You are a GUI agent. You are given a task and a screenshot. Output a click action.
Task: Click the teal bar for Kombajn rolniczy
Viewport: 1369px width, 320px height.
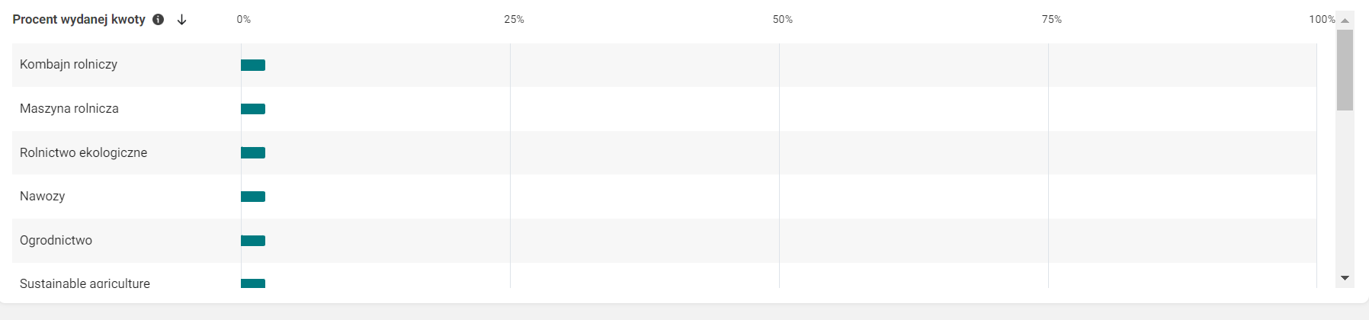coord(253,65)
